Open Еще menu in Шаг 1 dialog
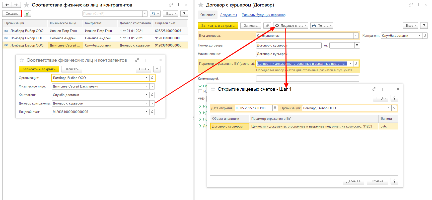This screenshot has width=432, height=200. click(381, 98)
